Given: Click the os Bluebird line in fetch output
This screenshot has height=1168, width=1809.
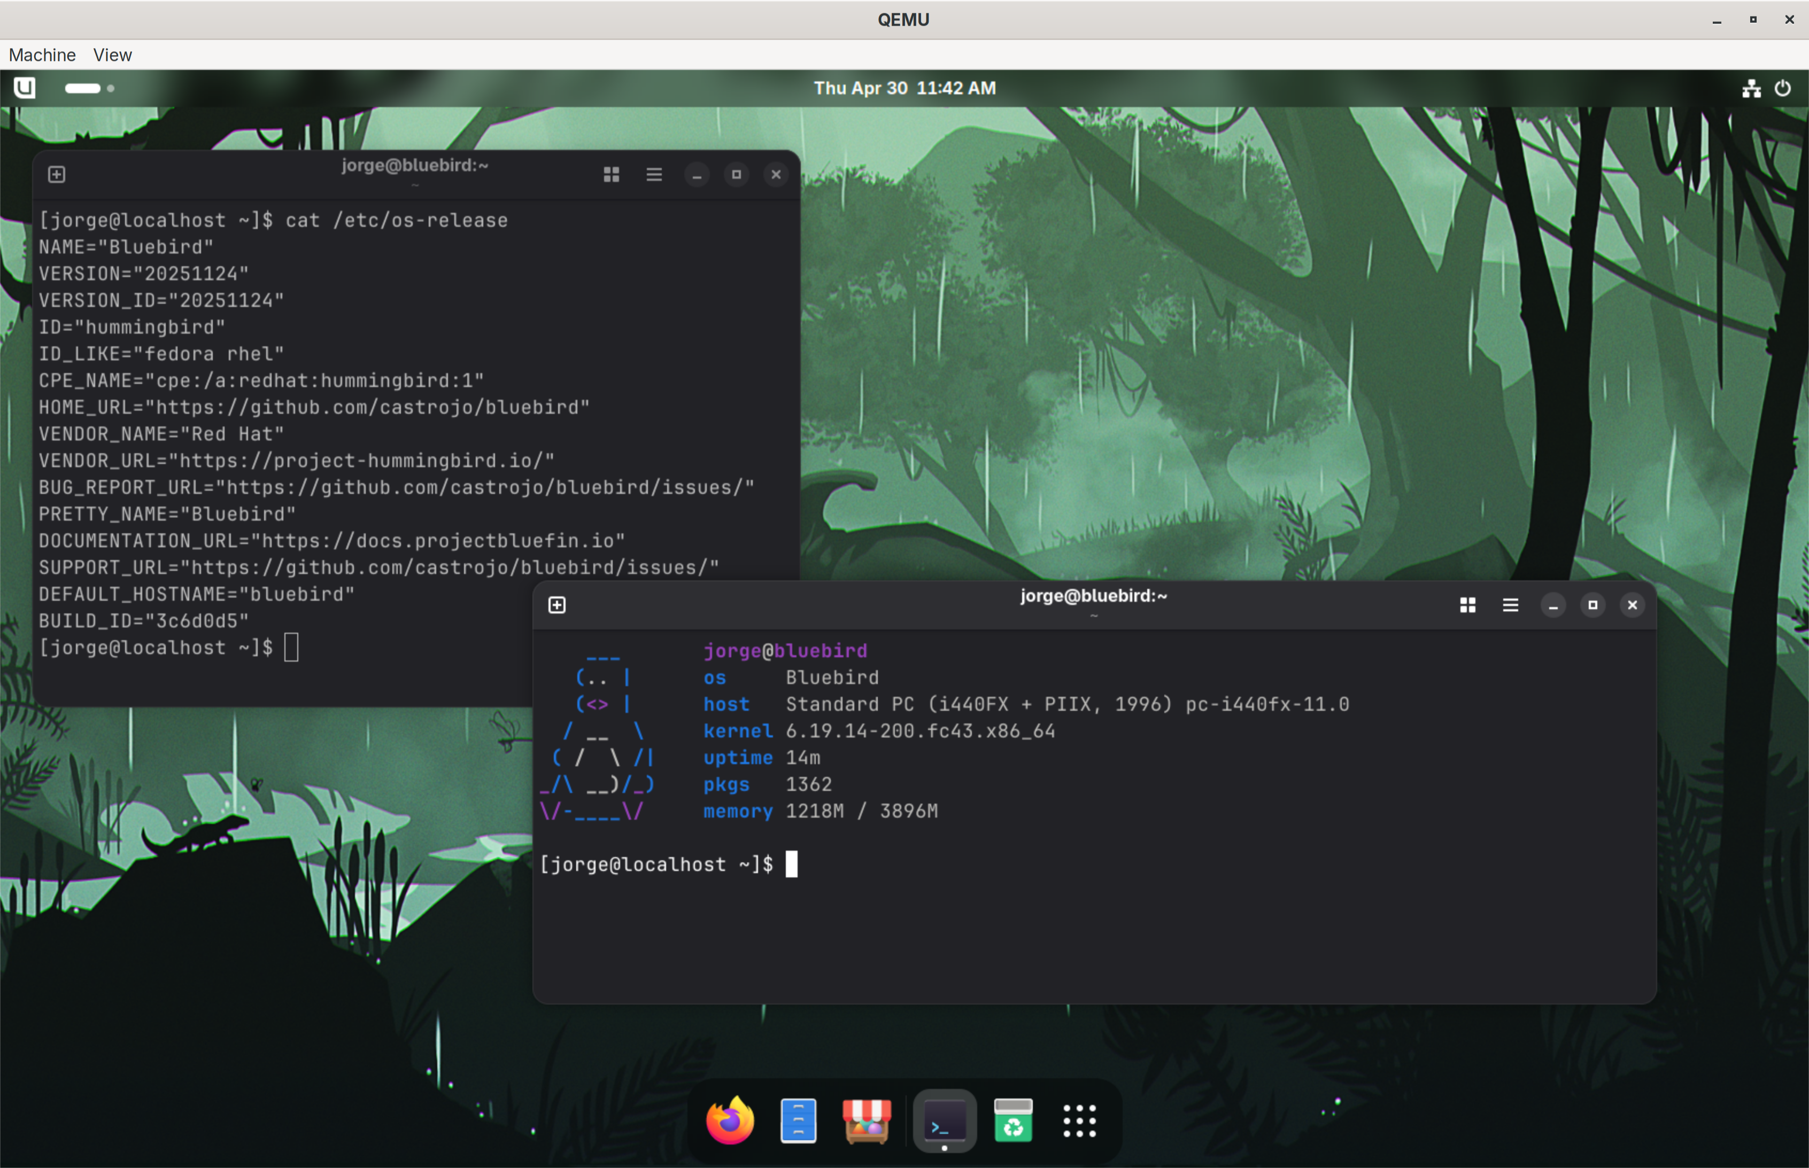Looking at the screenshot, I should pyautogui.click(x=791, y=678).
